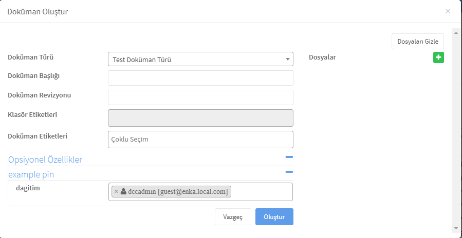Image resolution: width=462 pixels, height=238 pixels.
Task: Click the scrollbar down arrow
Action: pyautogui.click(x=456, y=228)
